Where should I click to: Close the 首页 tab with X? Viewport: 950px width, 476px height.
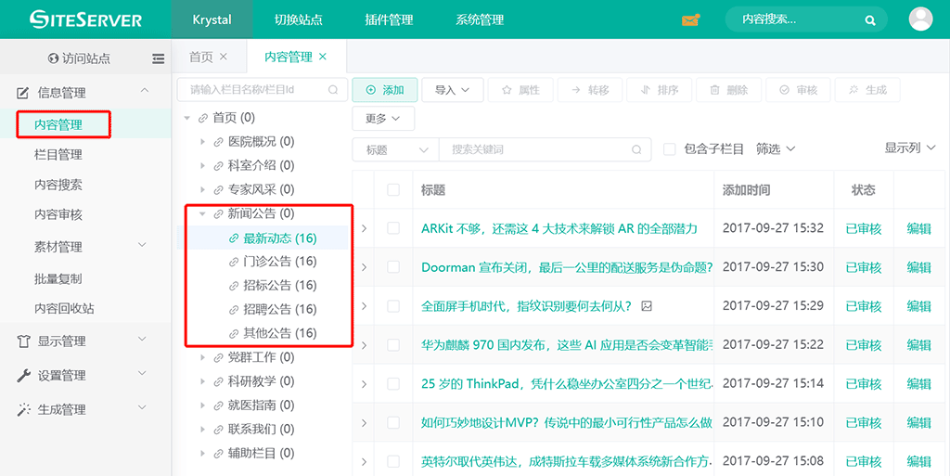coord(224,57)
